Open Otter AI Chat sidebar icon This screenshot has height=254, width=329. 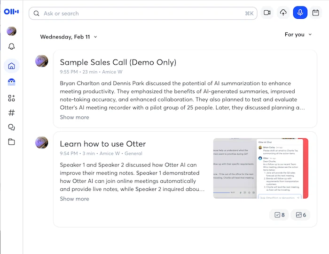(x=12, y=82)
